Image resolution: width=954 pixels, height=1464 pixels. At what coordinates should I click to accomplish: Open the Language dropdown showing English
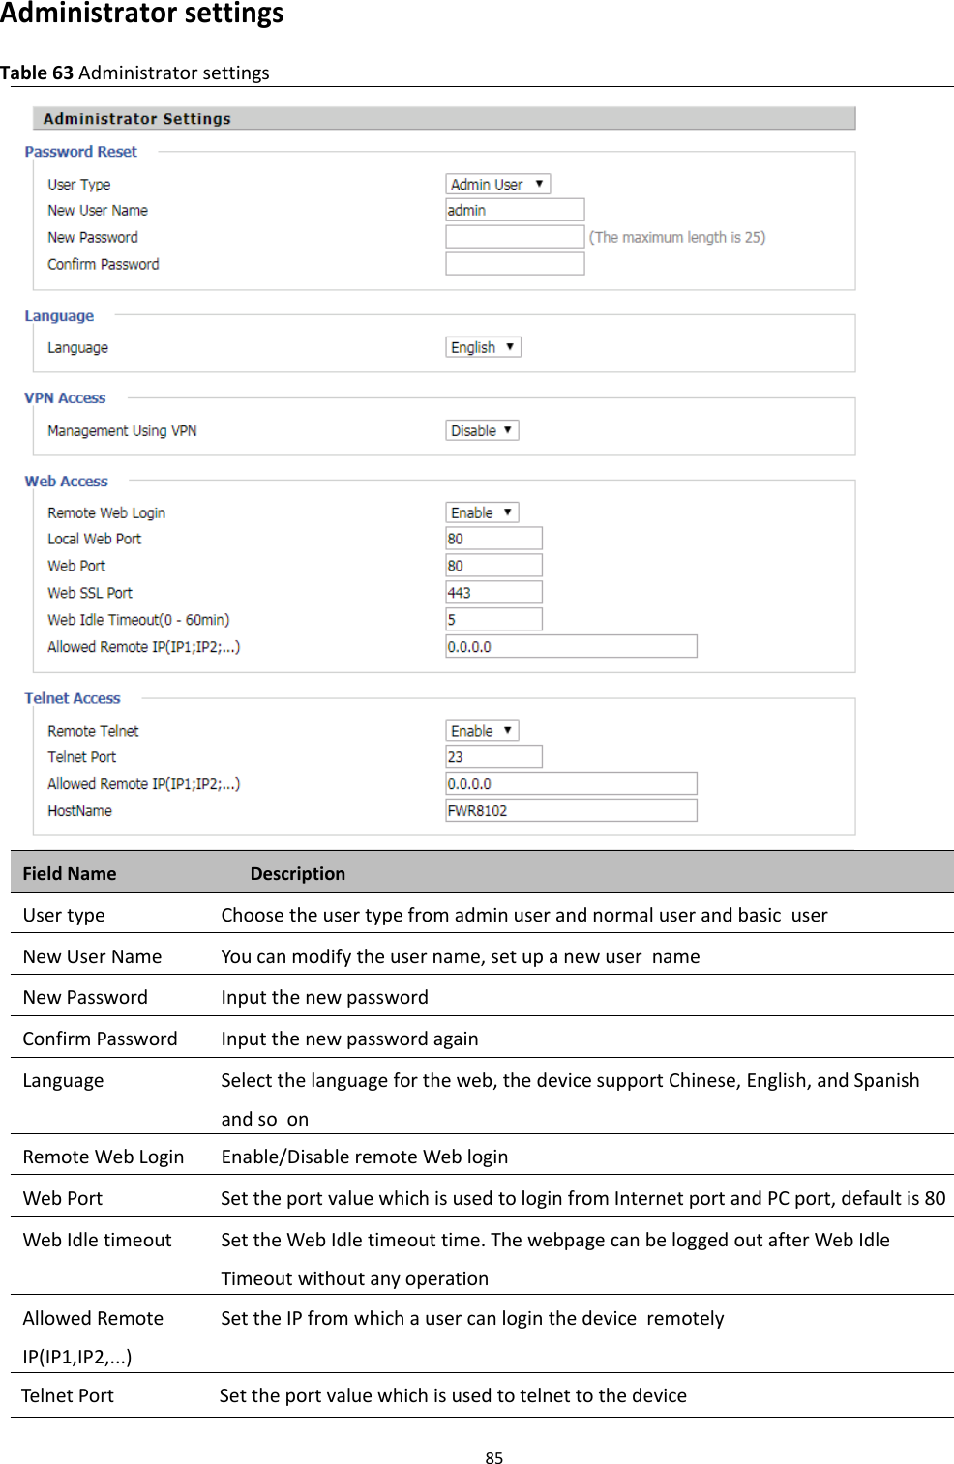click(481, 346)
